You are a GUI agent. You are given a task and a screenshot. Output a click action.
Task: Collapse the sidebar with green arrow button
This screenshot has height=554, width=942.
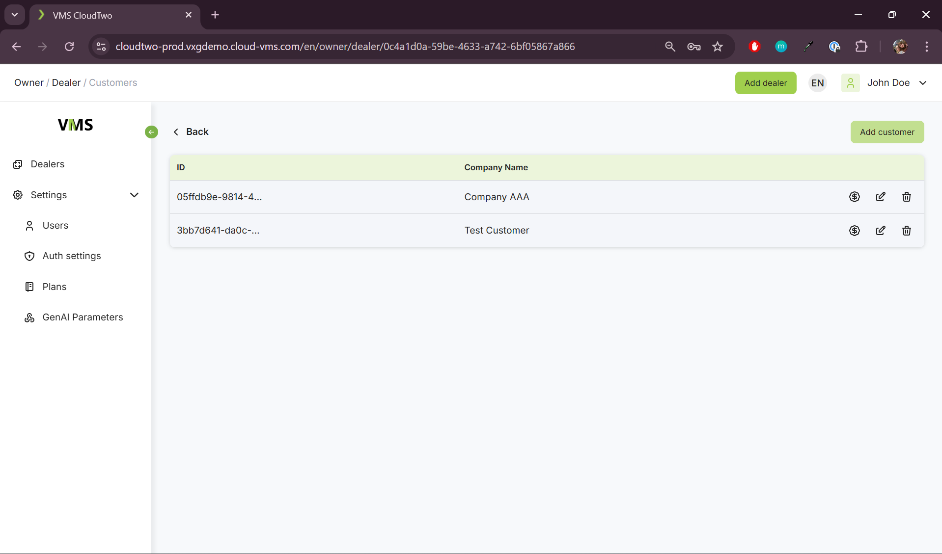click(151, 132)
